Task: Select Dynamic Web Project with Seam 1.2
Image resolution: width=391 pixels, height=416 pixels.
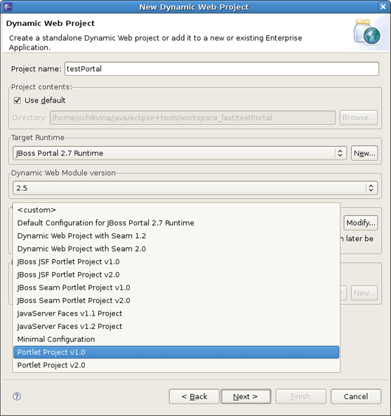Action: [x=176, y=236]
